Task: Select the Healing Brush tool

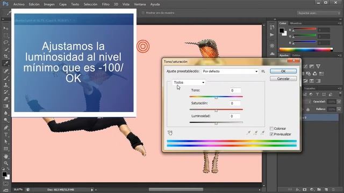Action: coord(6,71)
